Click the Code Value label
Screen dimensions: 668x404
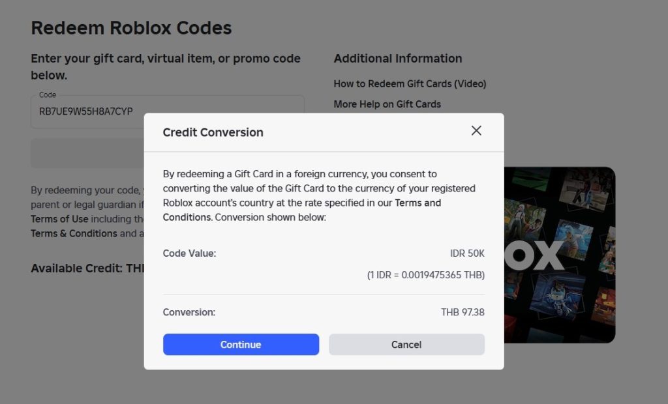(189, 253)
